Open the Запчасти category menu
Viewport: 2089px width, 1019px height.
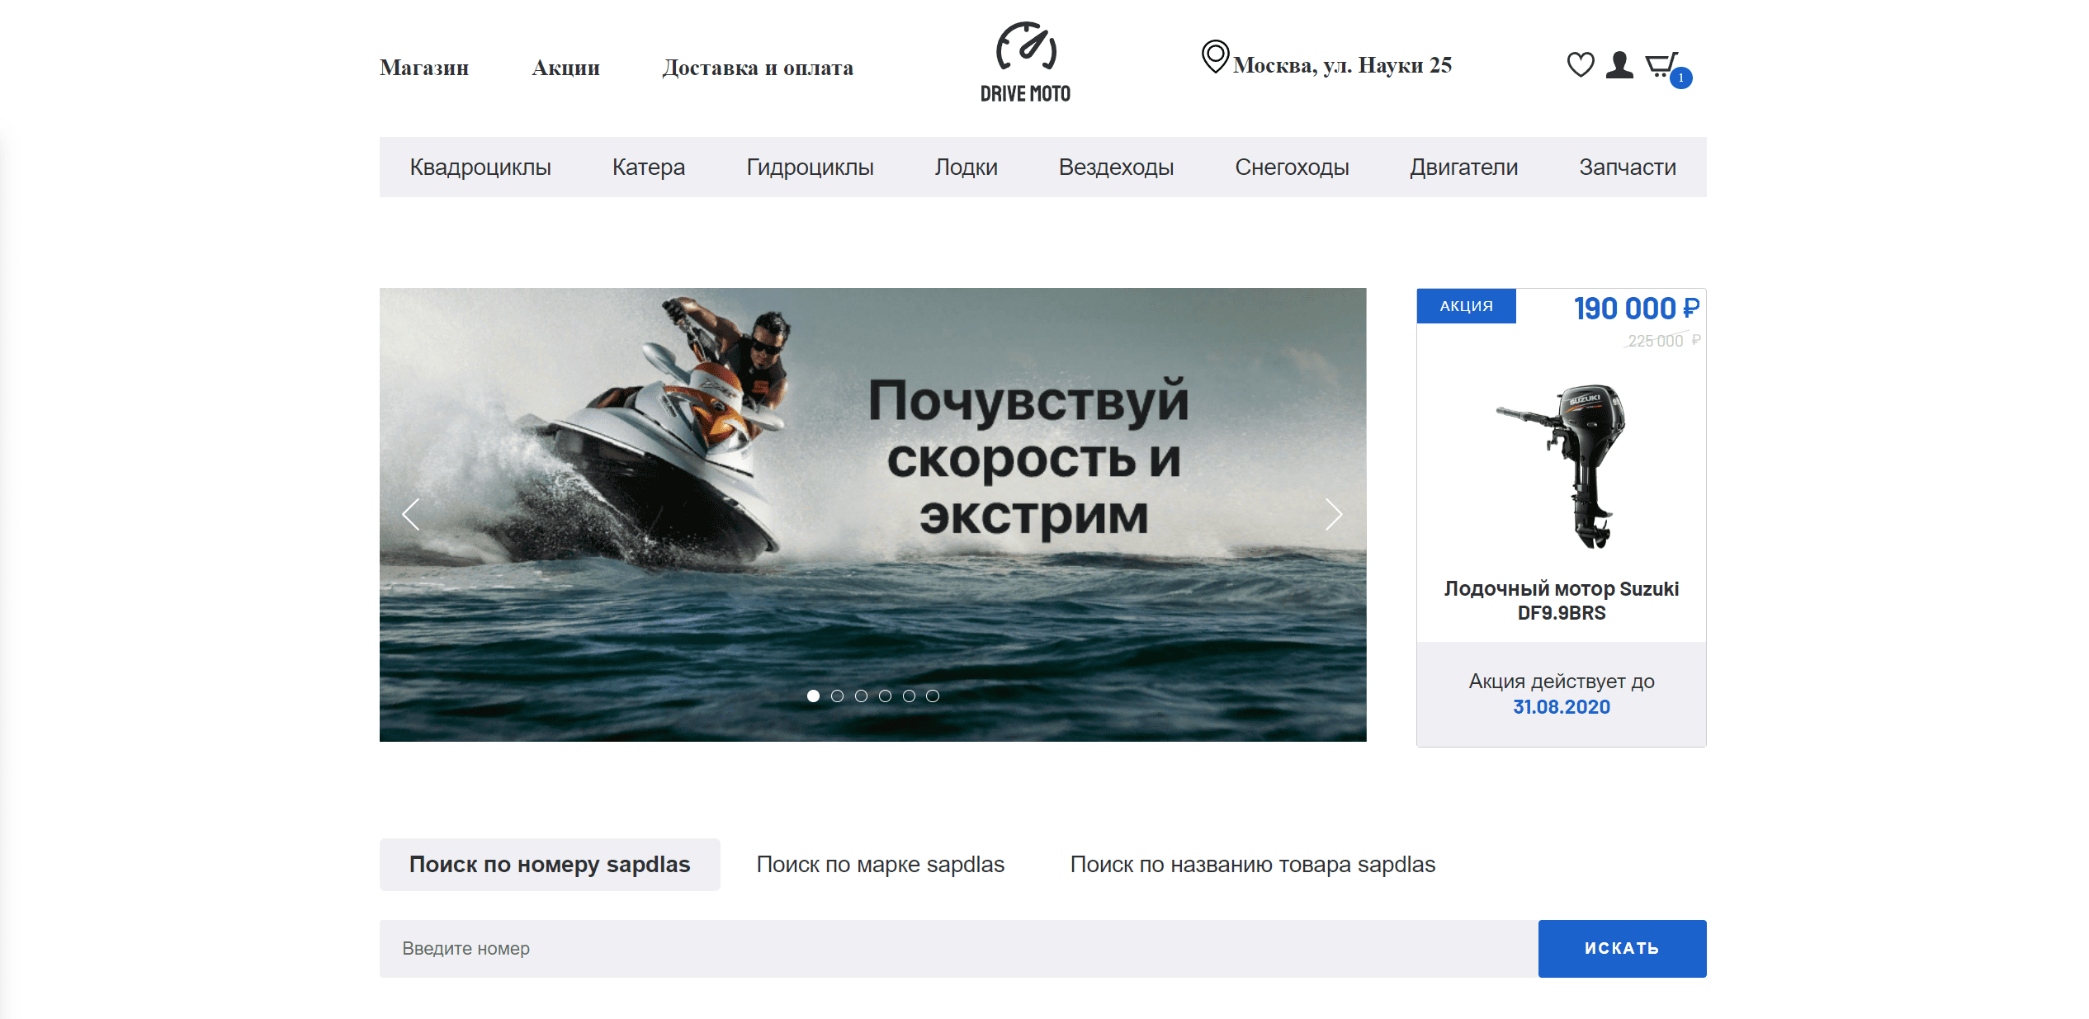pyautogui.click(x=1627, y=167)
